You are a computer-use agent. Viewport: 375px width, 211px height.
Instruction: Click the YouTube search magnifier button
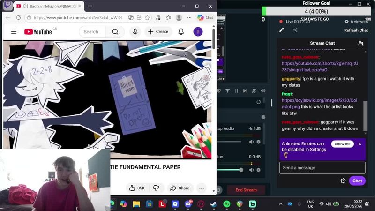tap(115, 32)
